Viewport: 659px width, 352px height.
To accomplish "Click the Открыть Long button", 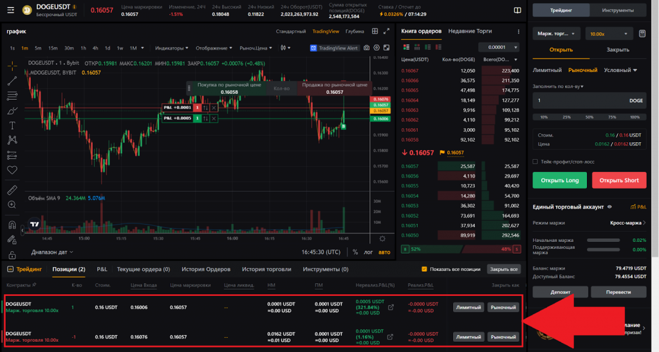I will (559, 180).
